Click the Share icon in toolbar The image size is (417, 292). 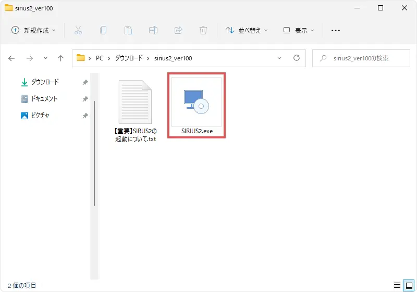[178, 30]
